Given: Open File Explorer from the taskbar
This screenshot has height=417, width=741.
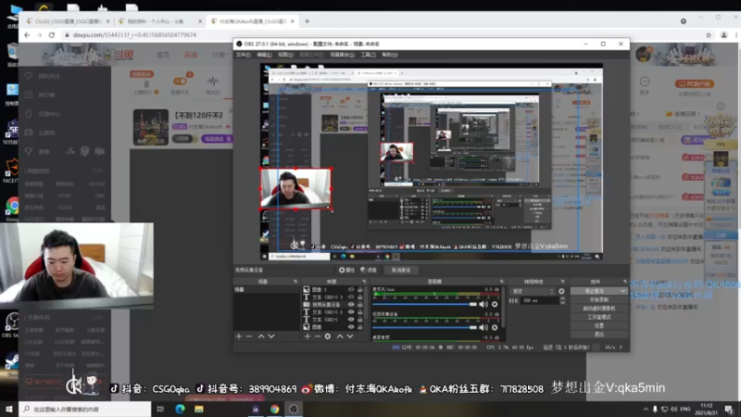Looking at the screenshot, I should pos(199,409).
